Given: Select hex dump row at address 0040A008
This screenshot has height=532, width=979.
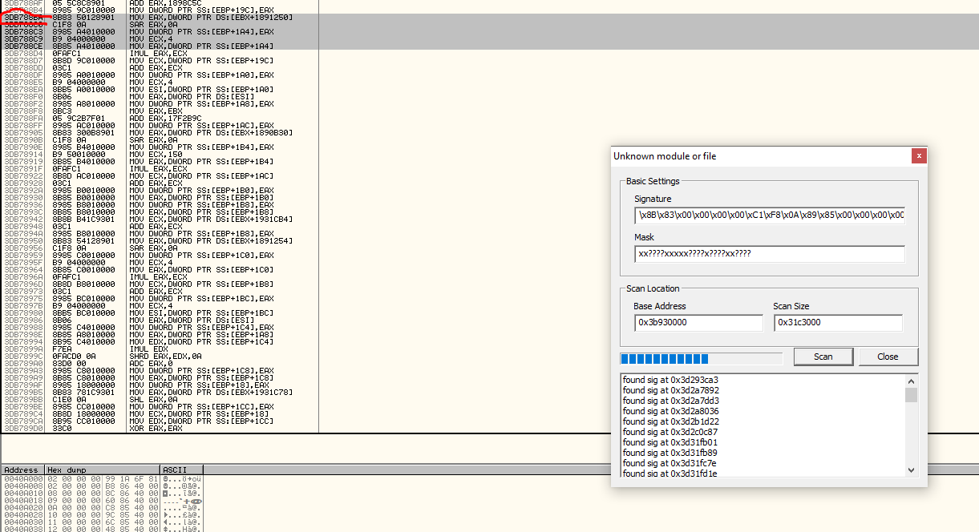Looking at the screenshot, I should [x=102, y=485].
